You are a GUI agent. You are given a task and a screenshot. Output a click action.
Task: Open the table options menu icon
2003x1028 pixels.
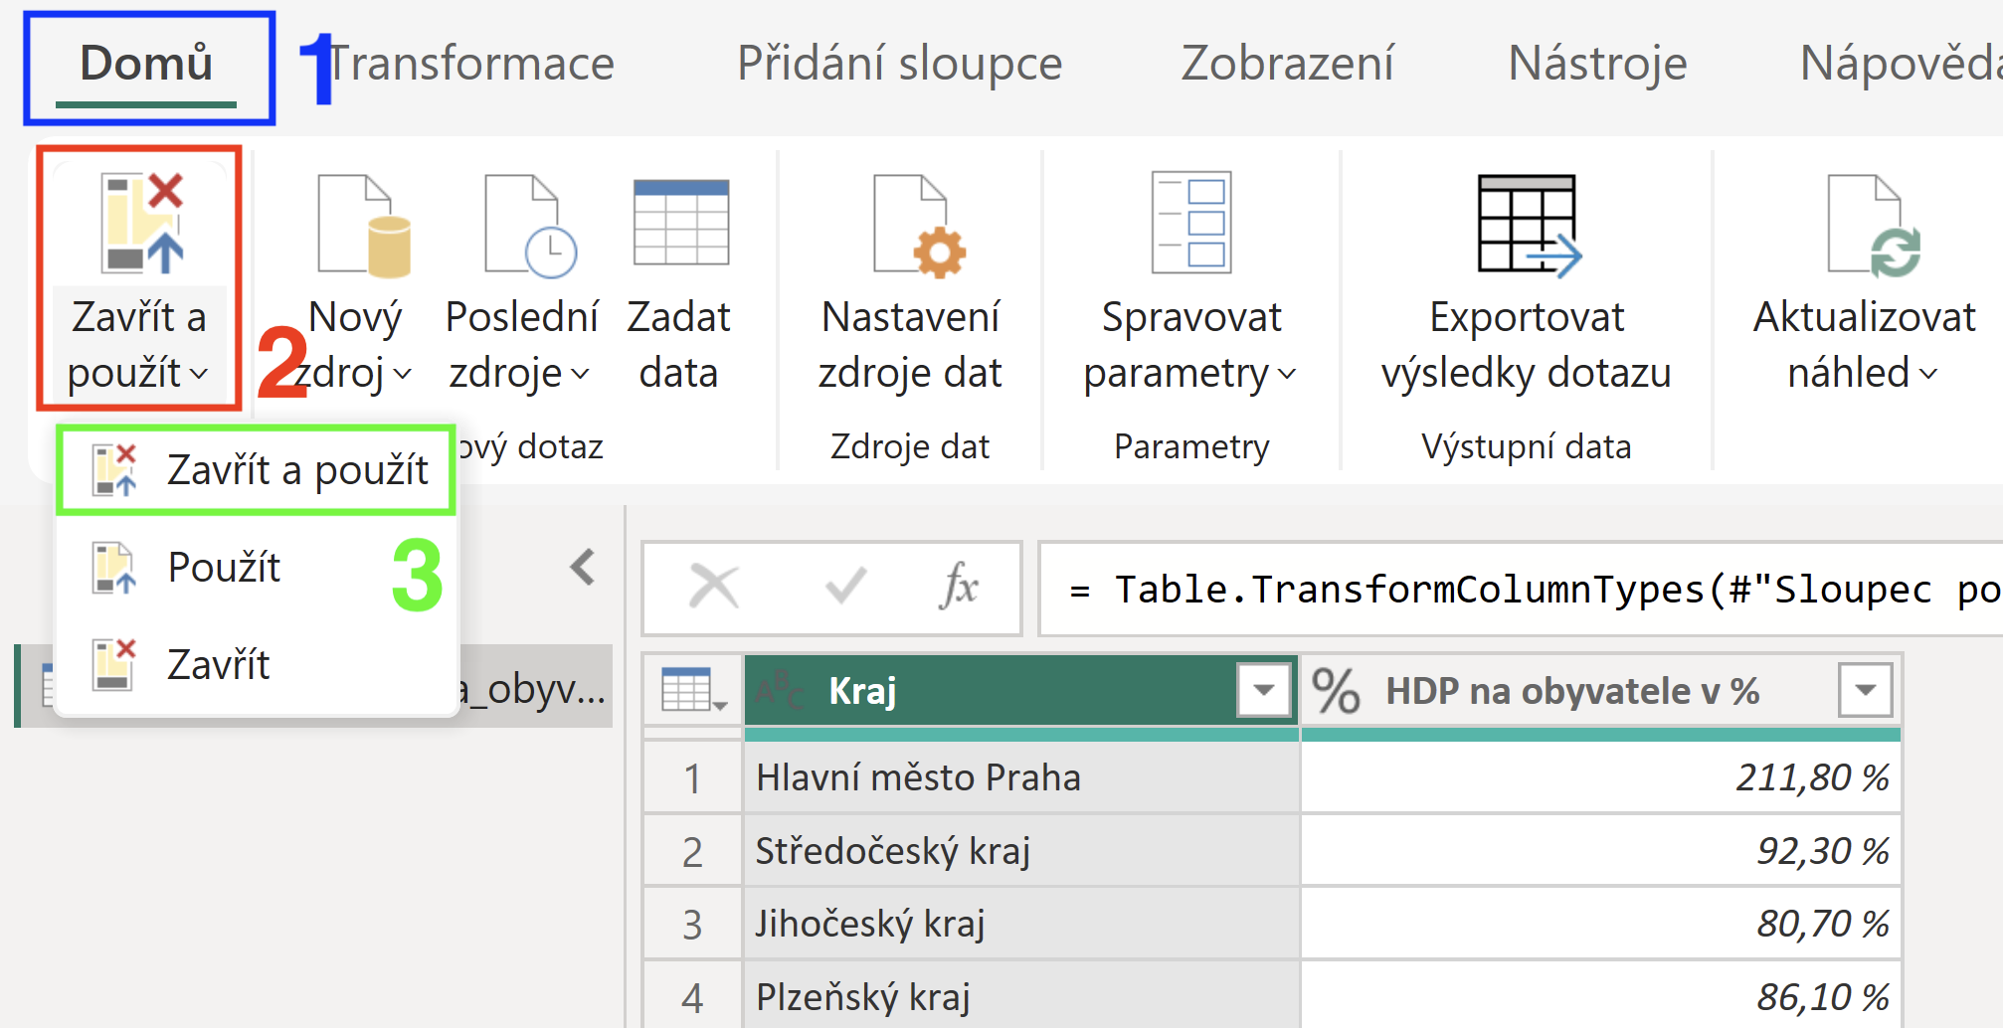tap(693, 690)
